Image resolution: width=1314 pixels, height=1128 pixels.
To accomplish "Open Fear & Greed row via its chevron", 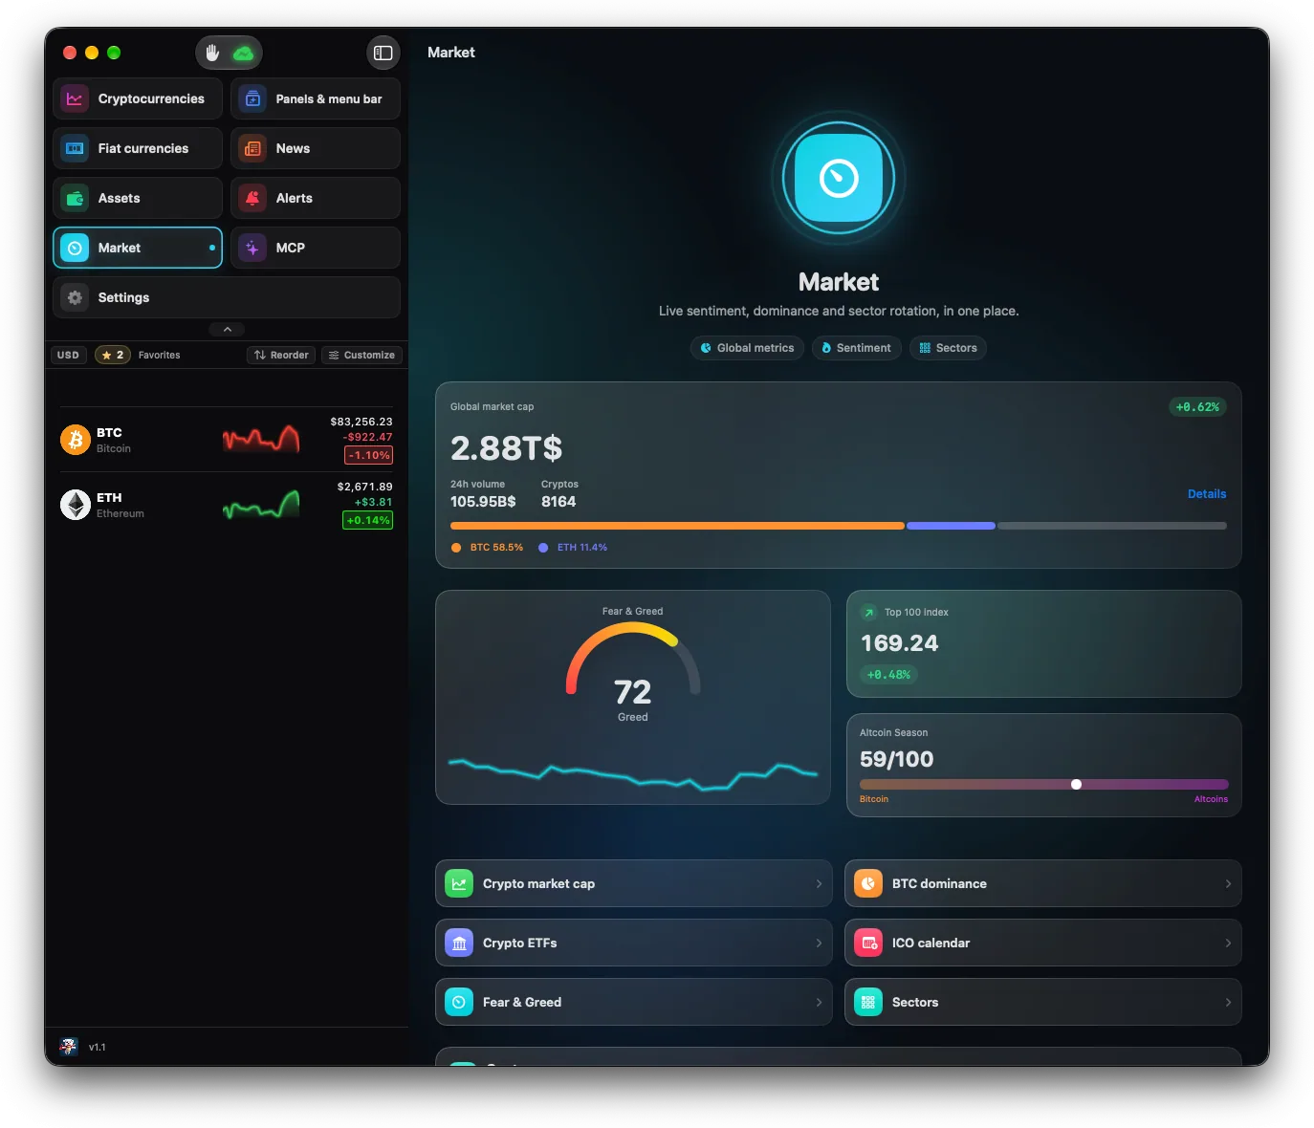I will 819,1002.
